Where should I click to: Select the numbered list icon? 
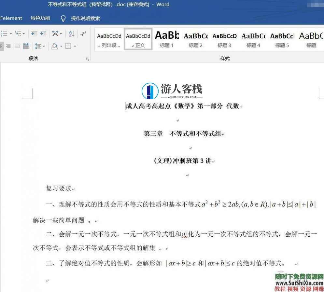point(5,33)
